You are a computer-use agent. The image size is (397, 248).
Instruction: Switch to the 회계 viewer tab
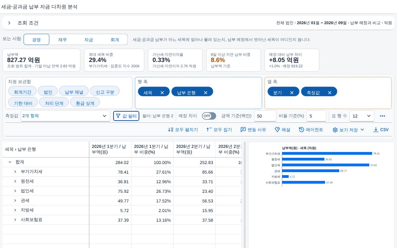115,39
